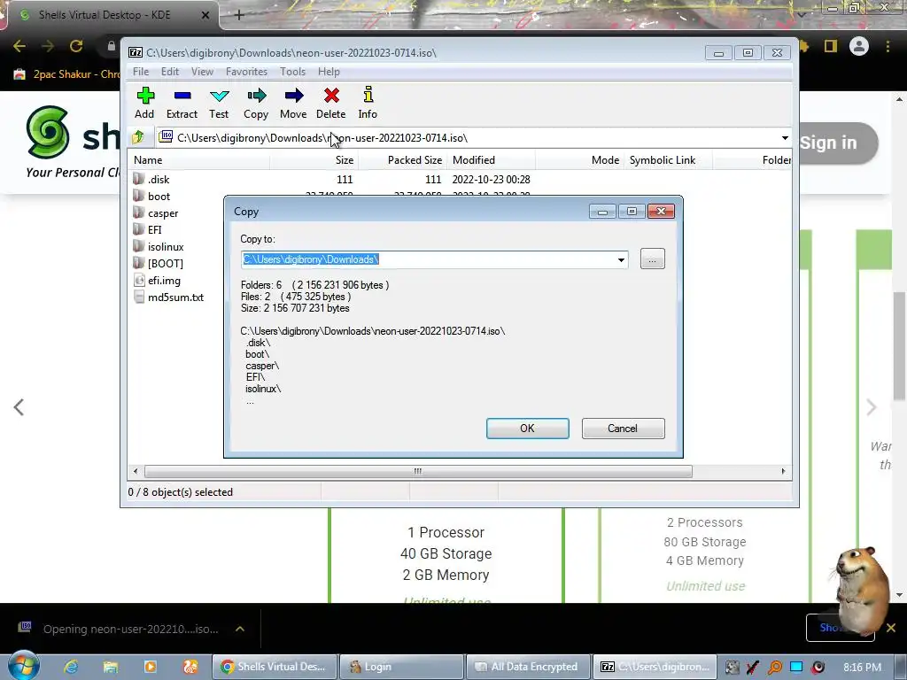
Task: Run the Test archive tool
Action: point(219,103)
